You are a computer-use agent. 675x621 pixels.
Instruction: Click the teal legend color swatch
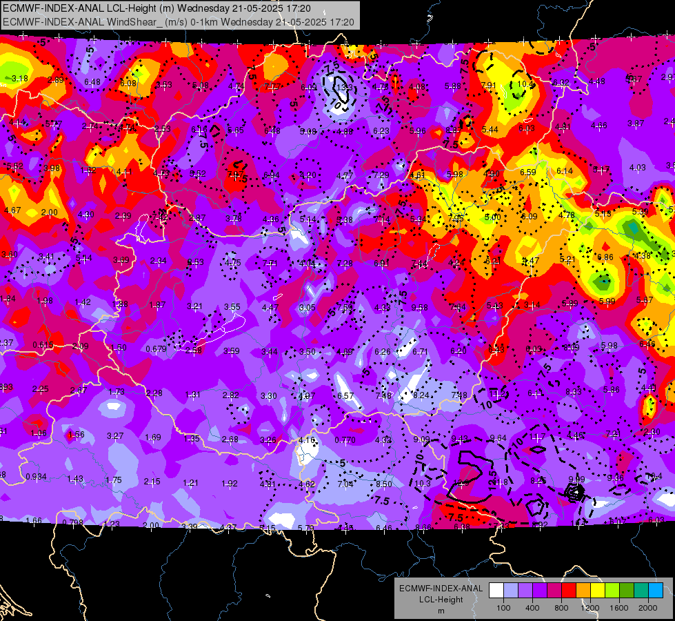[641, 591]
